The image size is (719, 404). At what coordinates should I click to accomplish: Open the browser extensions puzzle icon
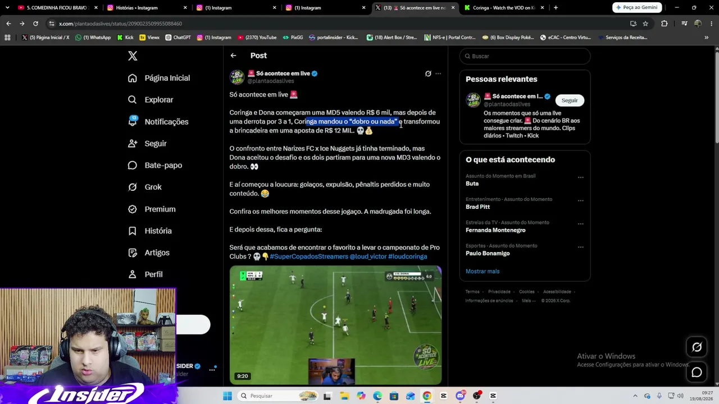pos(665,24)
